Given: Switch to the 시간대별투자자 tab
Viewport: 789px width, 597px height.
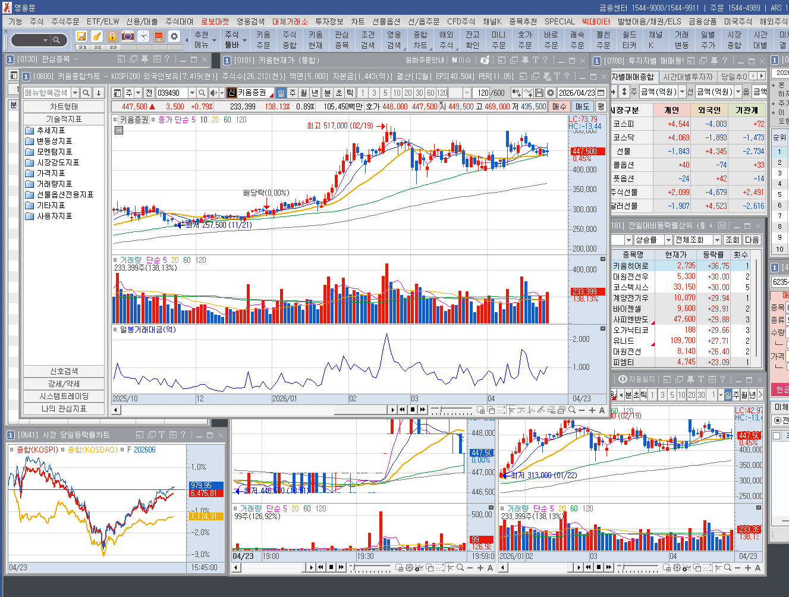Looking at the screenshot, I should click(x=688, y=77).
